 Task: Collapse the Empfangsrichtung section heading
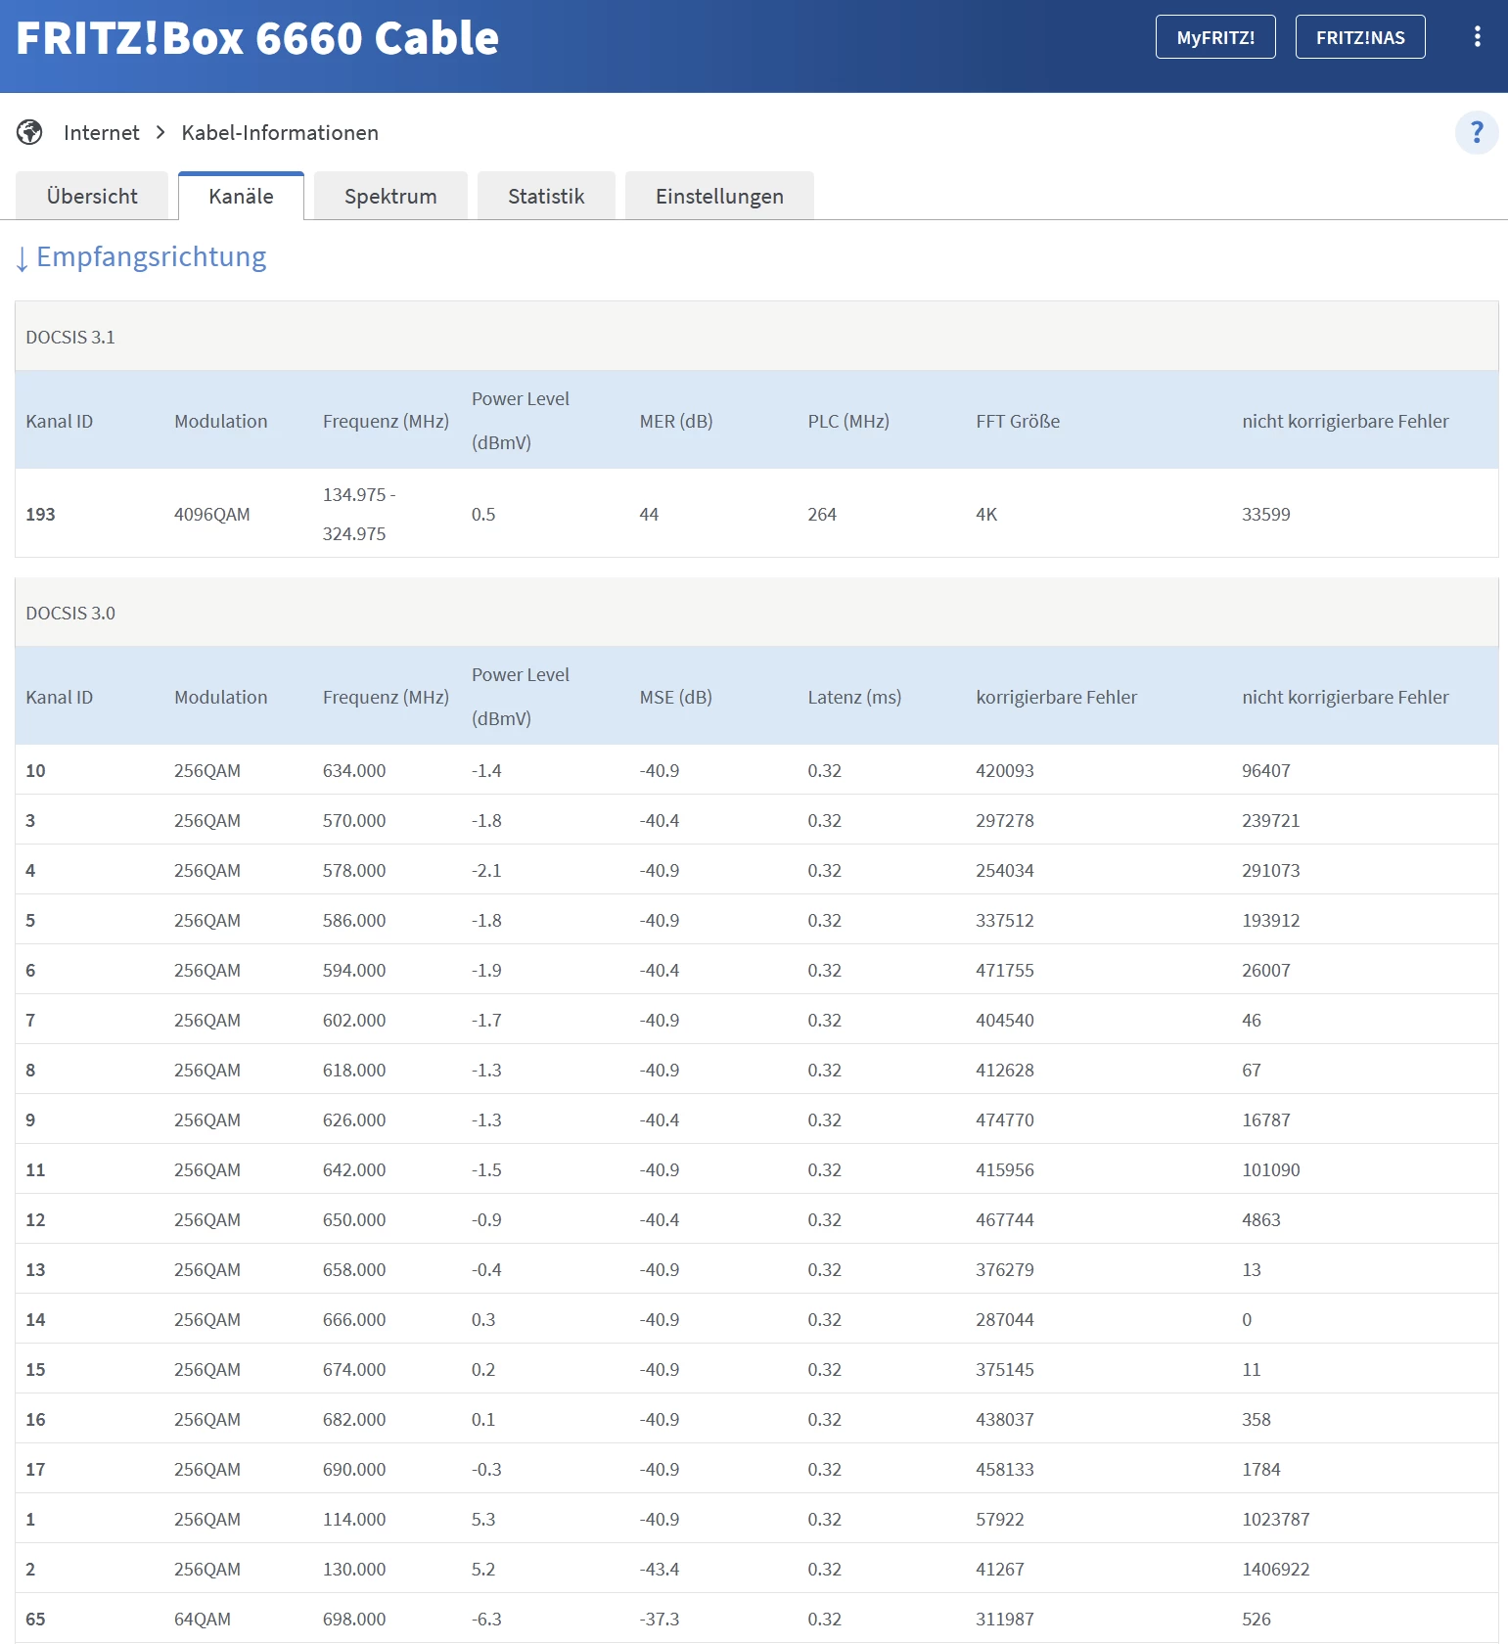(151, 256)
